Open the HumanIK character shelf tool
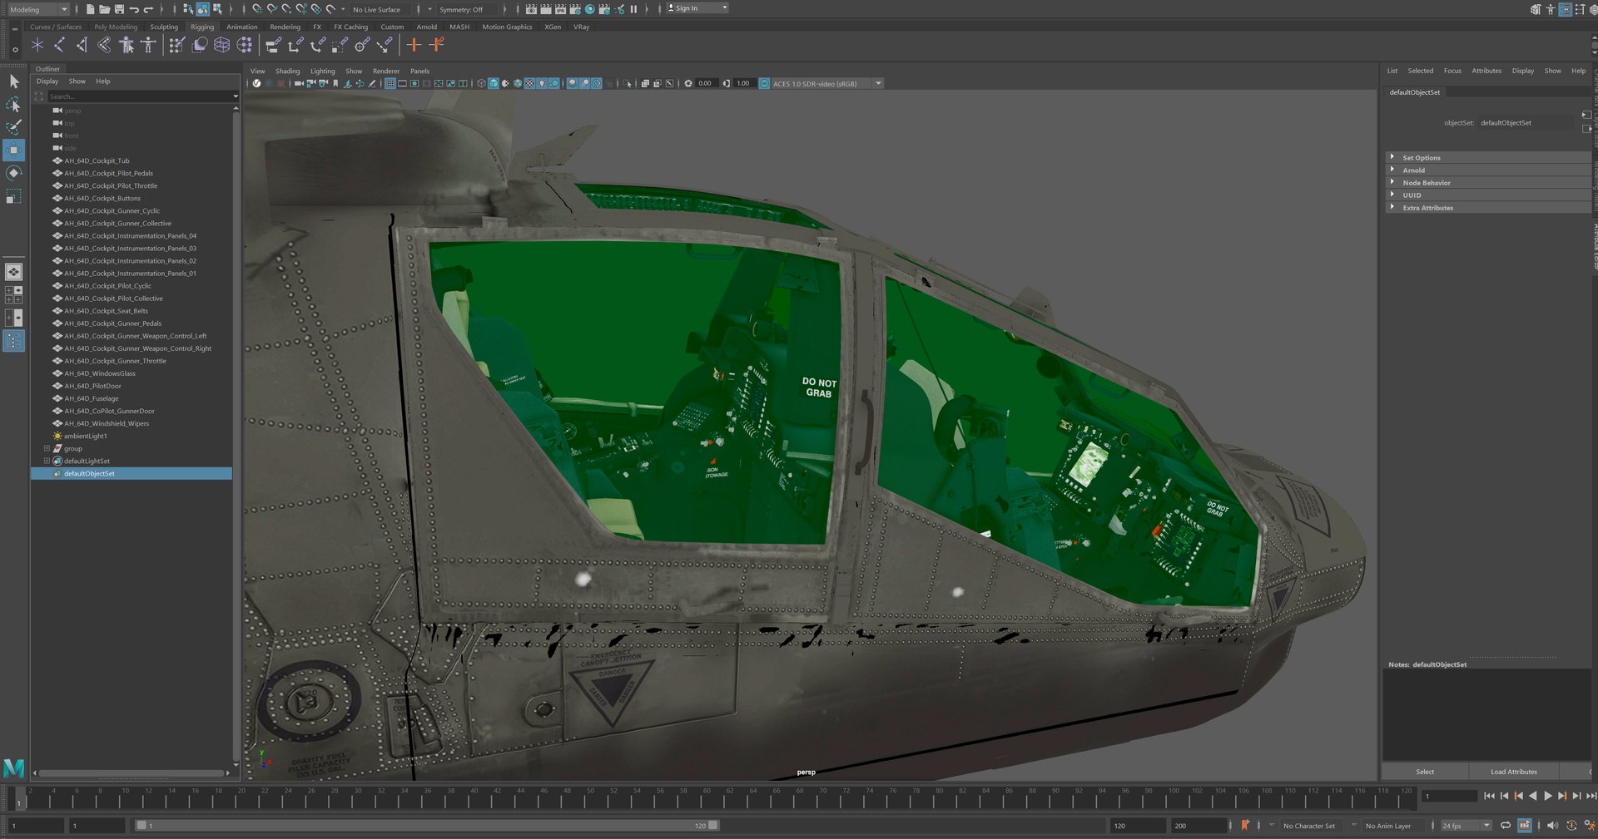1598x839 pixels. 148,45
